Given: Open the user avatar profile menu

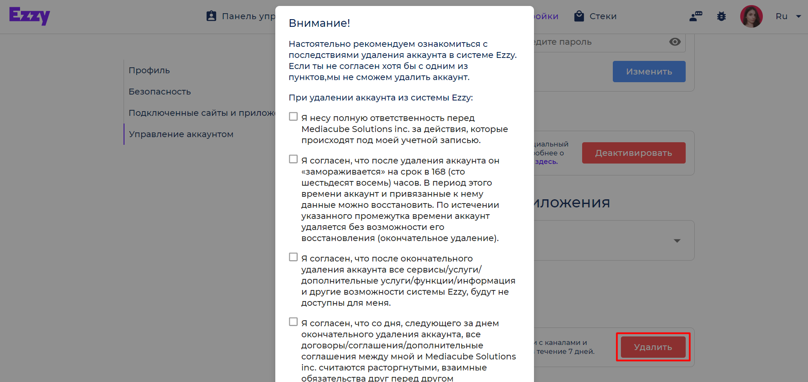Looking at the screenshot, I should [751, 16].
